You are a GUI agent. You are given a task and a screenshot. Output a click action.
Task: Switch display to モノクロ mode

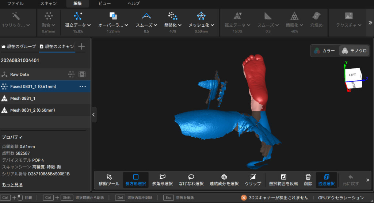(354, 51)
